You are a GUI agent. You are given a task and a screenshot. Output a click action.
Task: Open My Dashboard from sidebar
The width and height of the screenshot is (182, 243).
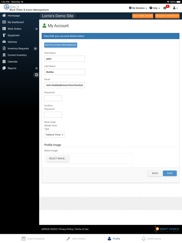pos(15,22)
